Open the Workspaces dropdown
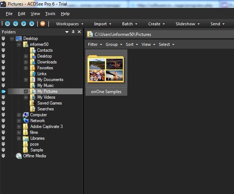Screen dimensions: 234x194 [x=70, y=24]
